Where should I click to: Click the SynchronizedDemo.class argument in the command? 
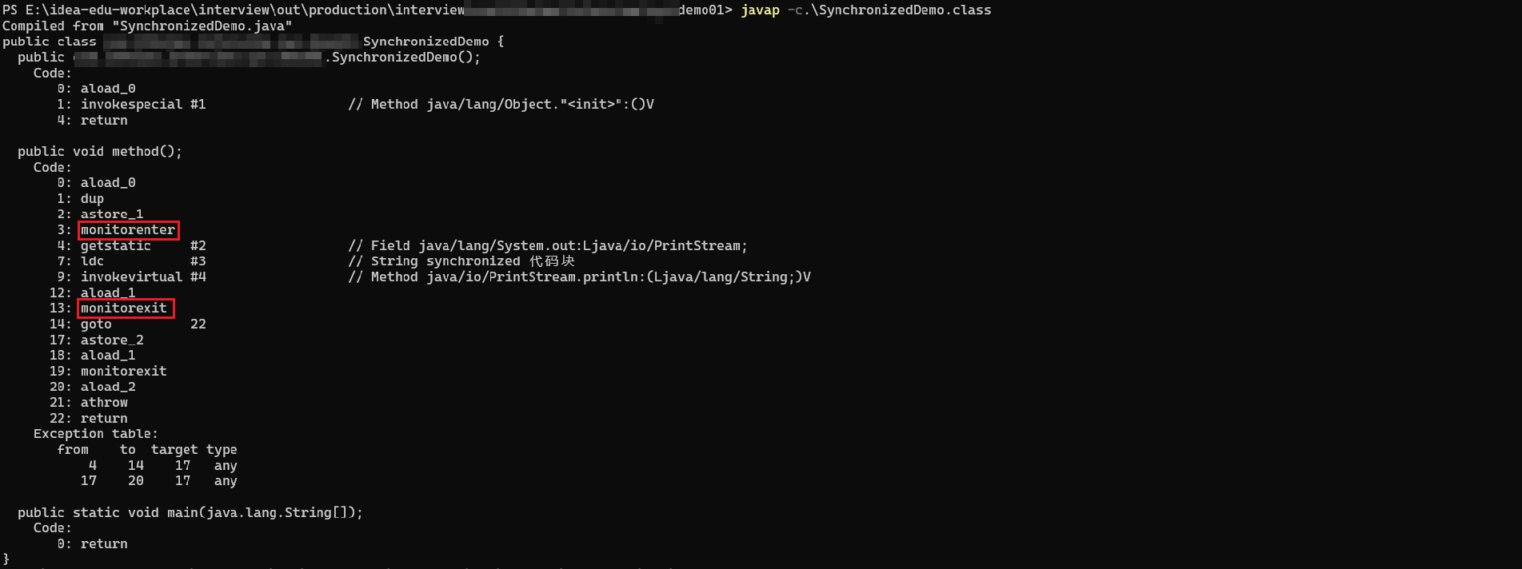pyautogui.click(x=901, y=10)
